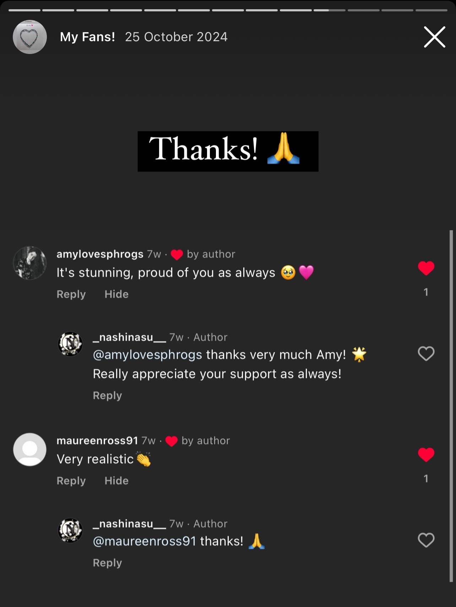The image size is (456, 607).
Task: Unlike maureenross91's comment with the red heart
Action: pos(426,455)
